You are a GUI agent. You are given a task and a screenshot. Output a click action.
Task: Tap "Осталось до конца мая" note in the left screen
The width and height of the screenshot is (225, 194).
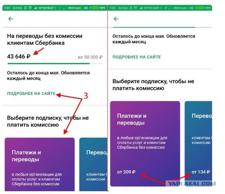point(48,76)
